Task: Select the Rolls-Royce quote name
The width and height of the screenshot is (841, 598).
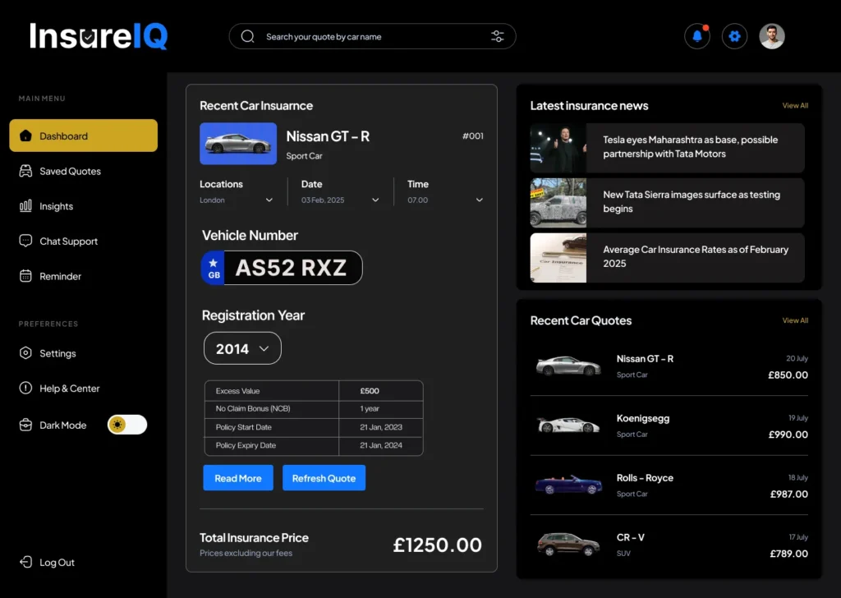Action: 645,478
